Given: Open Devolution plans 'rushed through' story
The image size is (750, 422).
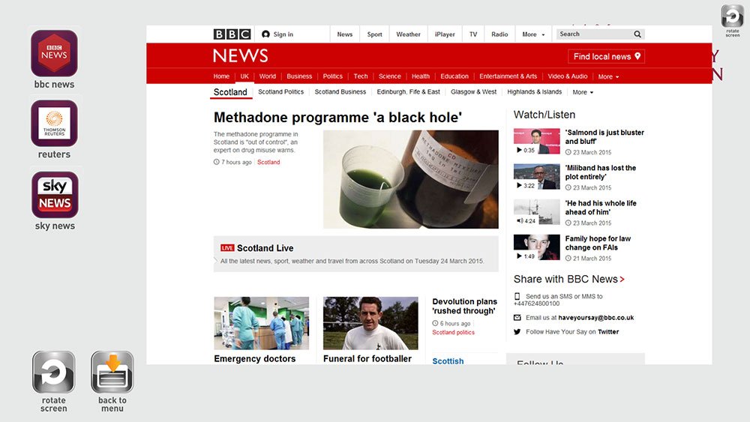Looking at the screenshot, I should [x=464, y=307].
